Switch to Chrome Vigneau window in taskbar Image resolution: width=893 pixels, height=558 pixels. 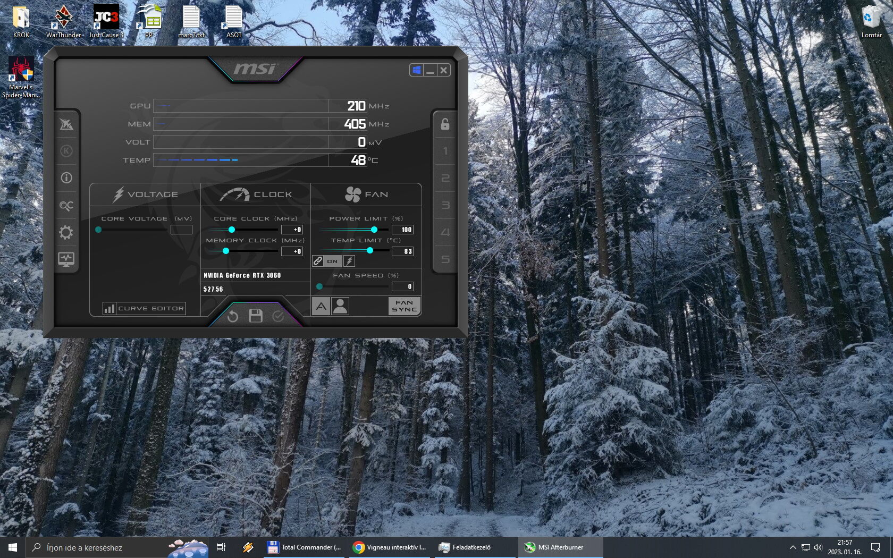coord(390,547)
